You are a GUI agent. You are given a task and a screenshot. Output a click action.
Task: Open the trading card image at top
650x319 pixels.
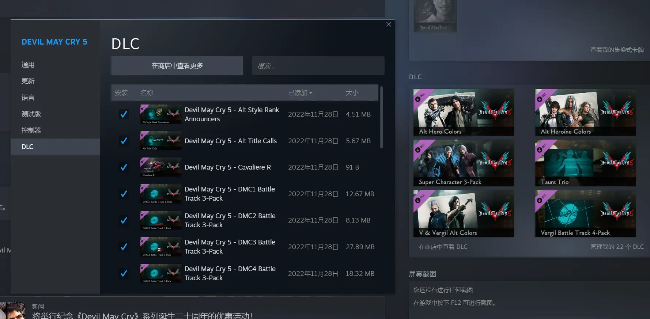click(435, 16)
